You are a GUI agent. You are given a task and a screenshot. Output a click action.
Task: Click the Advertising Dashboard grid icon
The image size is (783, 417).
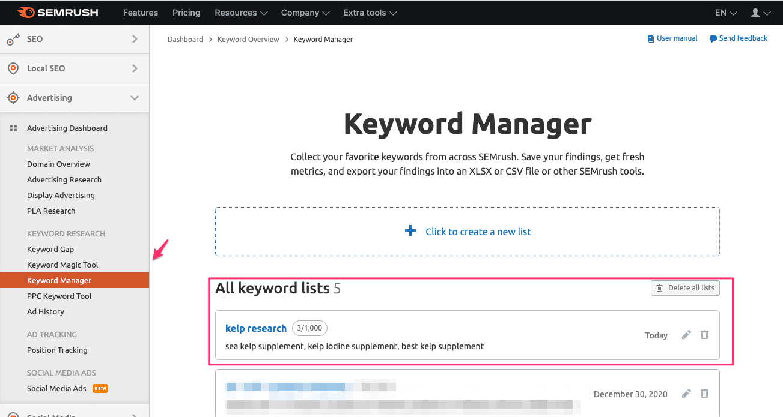pyautogui.click(x=13, y=128)
